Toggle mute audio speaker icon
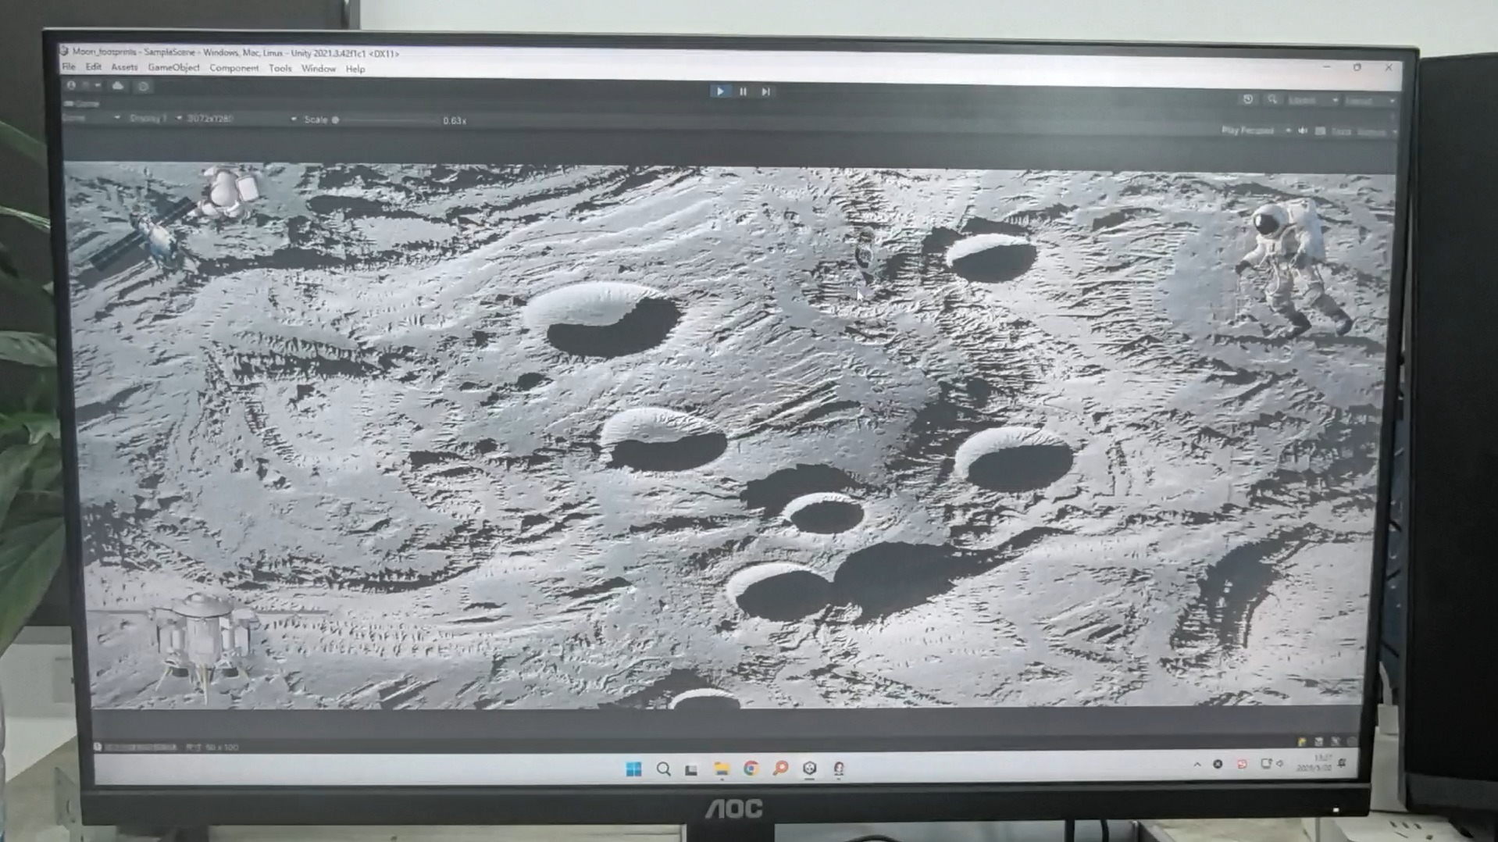Viewport: 1498px width, 842px height. 1302,131
